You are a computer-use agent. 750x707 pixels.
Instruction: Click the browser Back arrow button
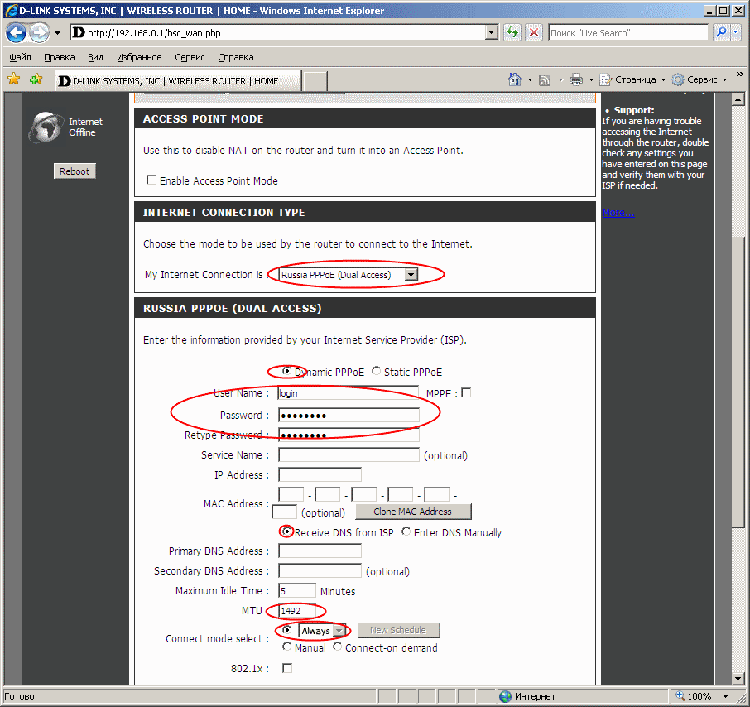pos(16,33)
